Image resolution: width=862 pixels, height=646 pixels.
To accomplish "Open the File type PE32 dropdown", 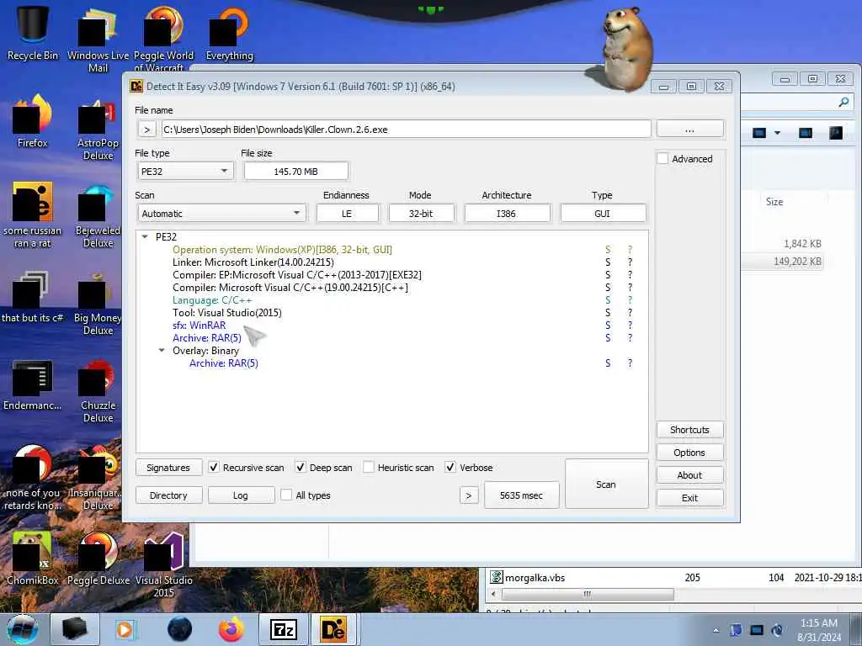I will tap(185, 172).
